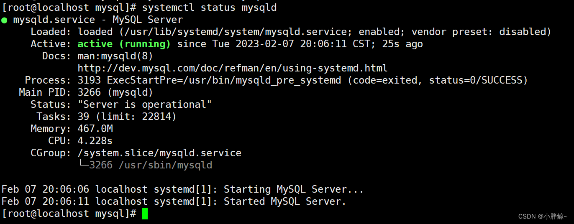Click the /system.slice/mysqld.service CGroup path
The image size is (574, 224).
(159, 153)
